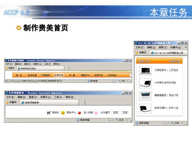This screenshot has width=192, height=144.
Task: Click the first black laptop thumbnail
Action: click(x=145, y=71)
